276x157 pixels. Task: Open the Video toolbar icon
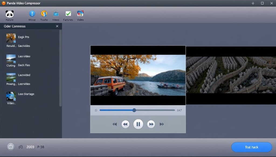click(x=80, y=14)
